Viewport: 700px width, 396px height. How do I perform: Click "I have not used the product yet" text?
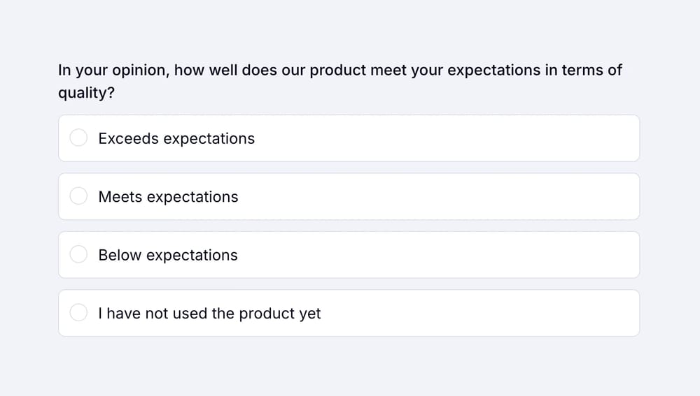pos(209,314)
